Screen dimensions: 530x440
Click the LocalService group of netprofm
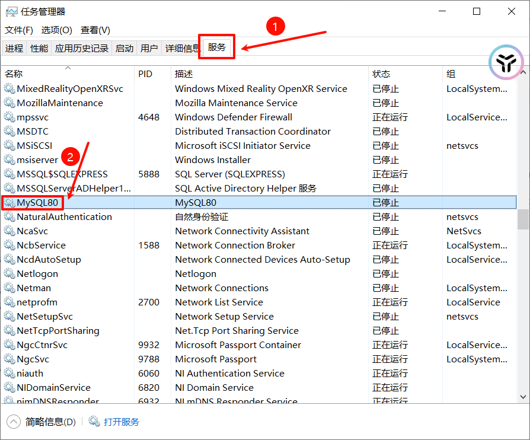(473, 302)
